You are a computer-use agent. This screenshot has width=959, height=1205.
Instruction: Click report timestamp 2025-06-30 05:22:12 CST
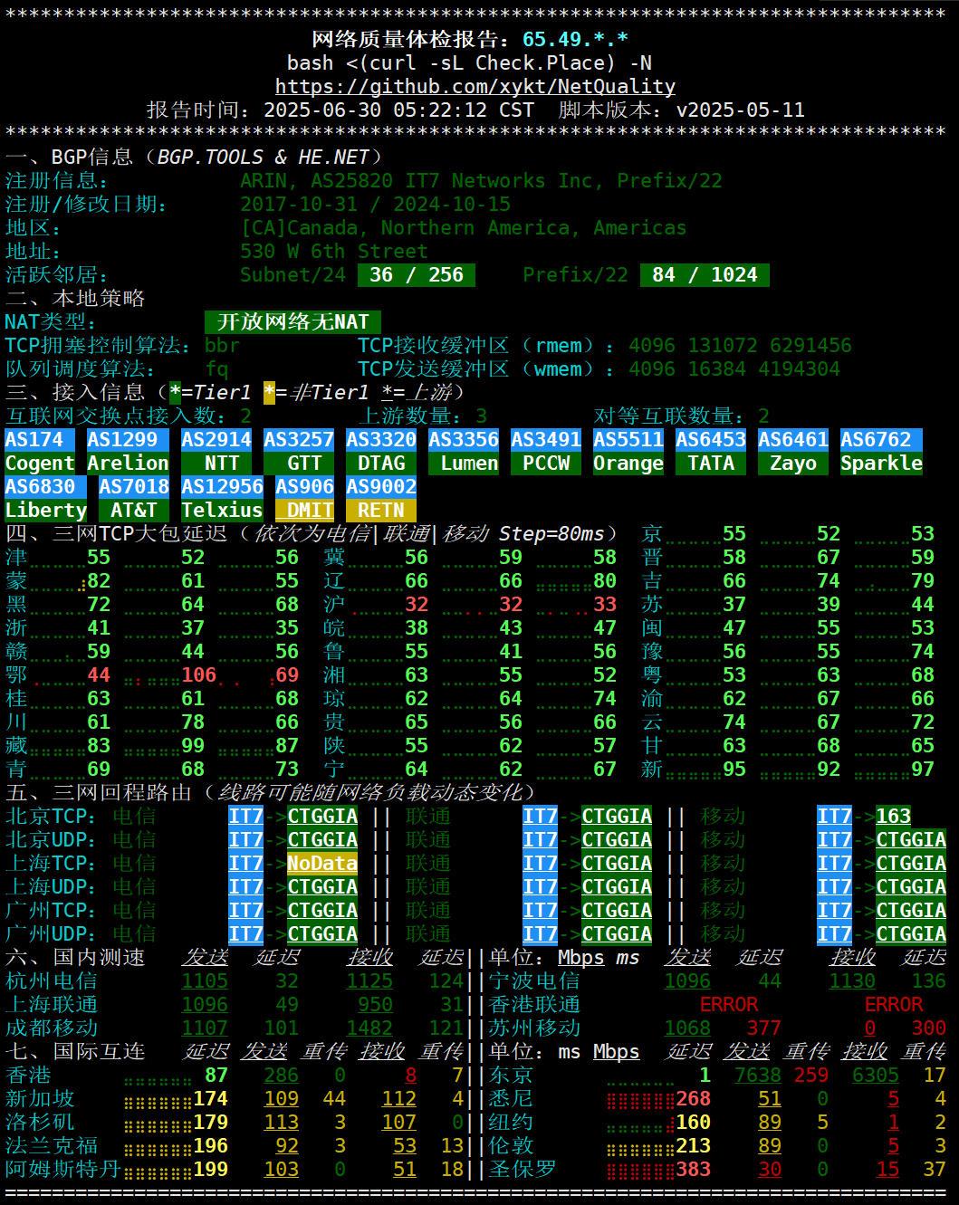pyautogui.click(x=398, y=110)
